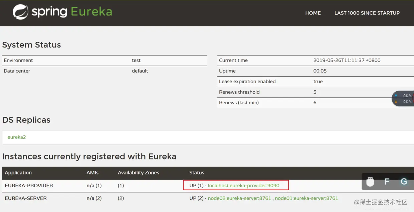Click the Availability Zones column header
This screenshot has height=212, width=414.
[139, 173]
